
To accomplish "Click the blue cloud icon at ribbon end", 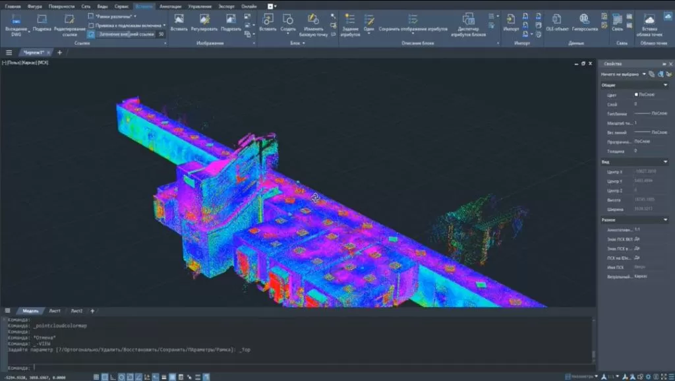I will tap(668, 16).
